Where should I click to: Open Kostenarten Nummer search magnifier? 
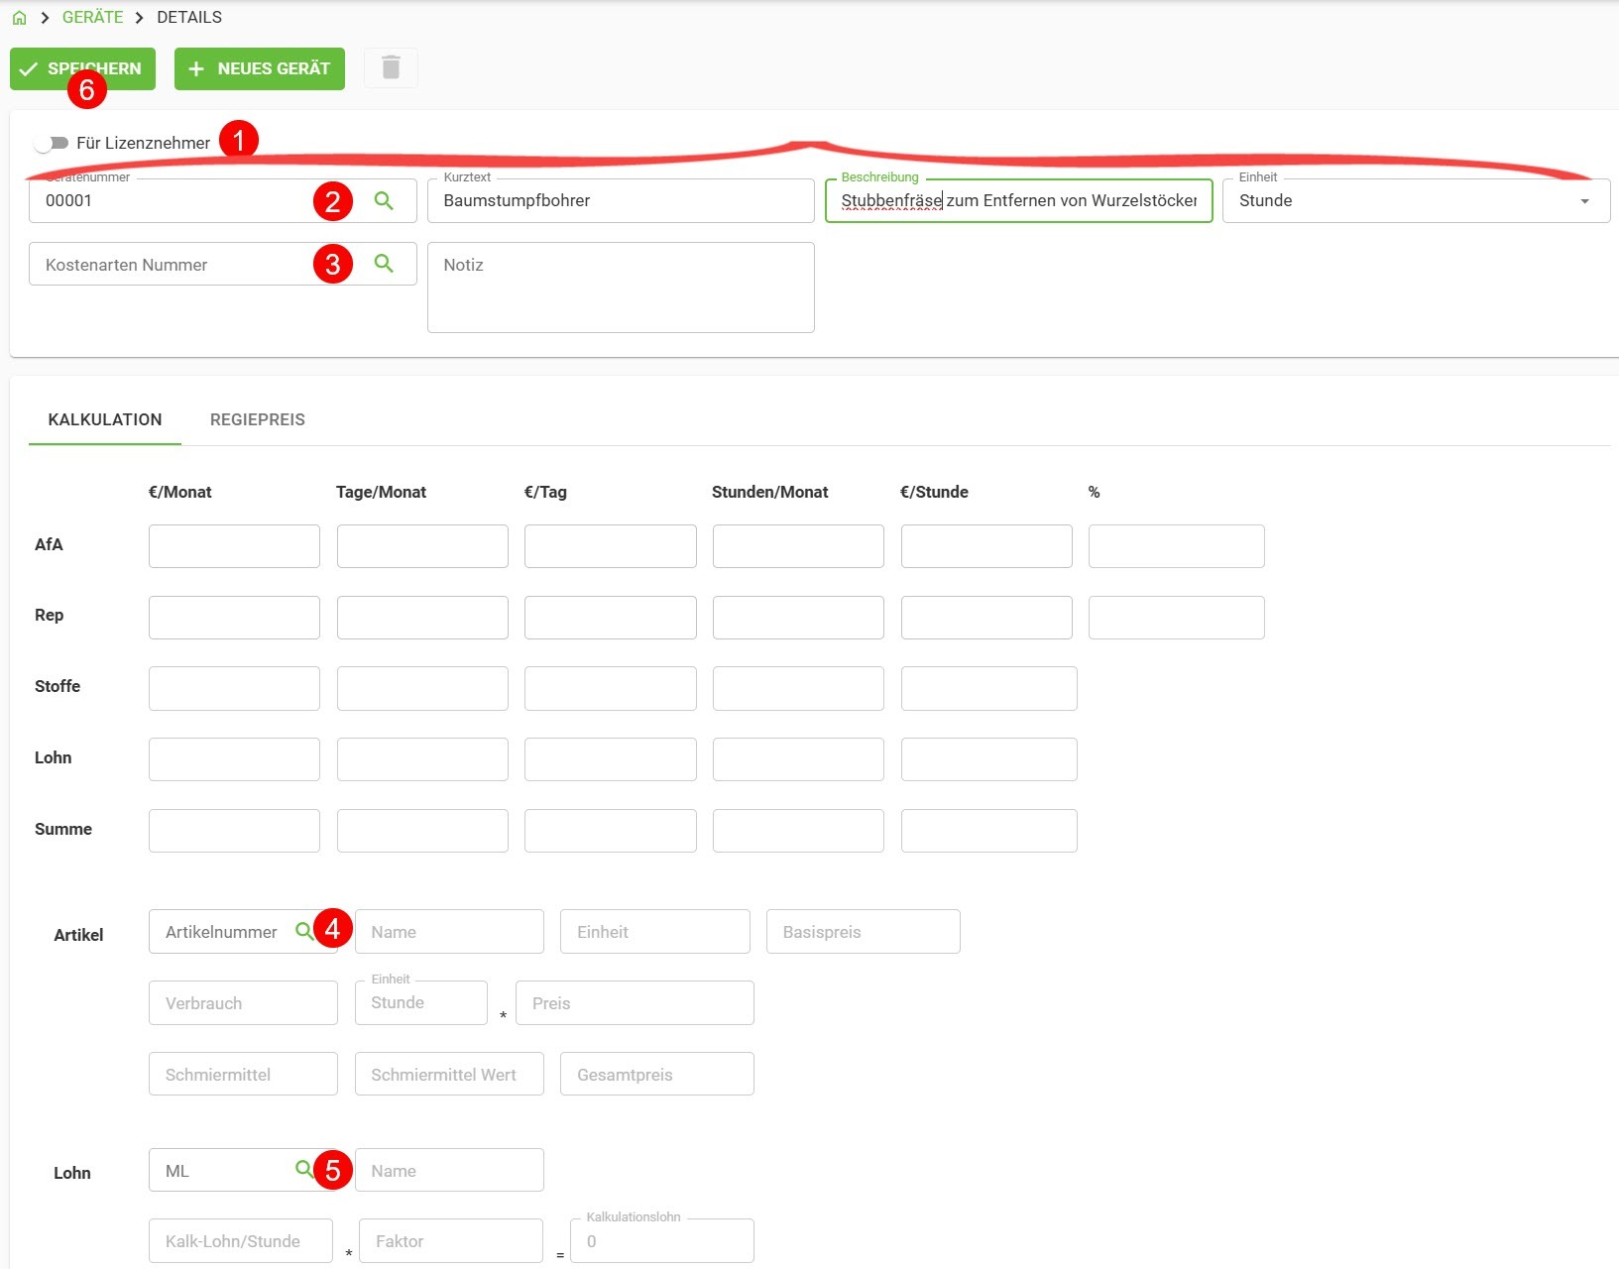tap(384, 264)
